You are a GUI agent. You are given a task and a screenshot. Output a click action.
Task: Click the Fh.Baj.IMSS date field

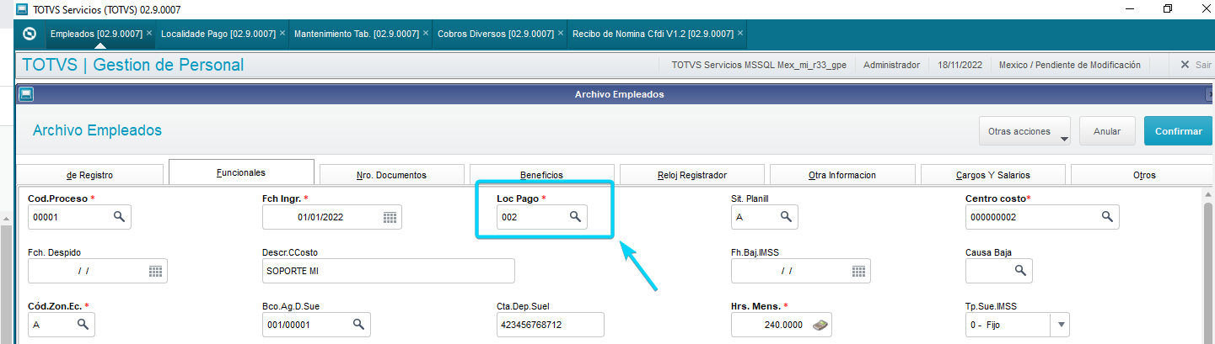(x=801, y=271)
